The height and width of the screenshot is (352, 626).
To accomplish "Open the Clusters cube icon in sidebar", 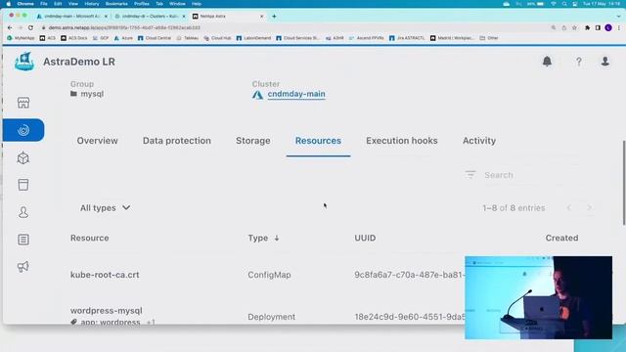I will 23,158.
